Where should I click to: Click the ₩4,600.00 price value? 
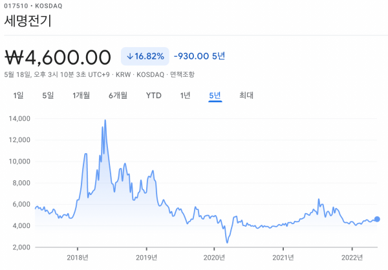click(58, 57)
